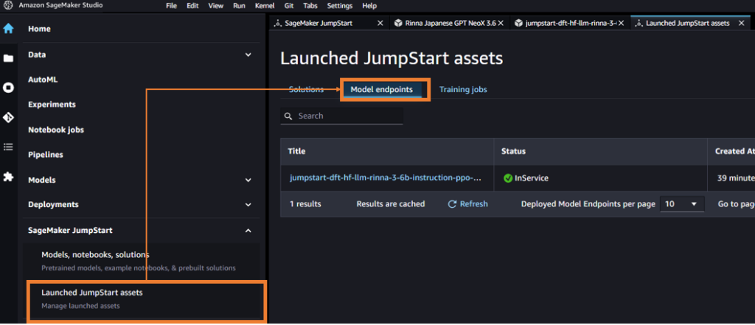Click the Amazon SageMaker Studio logo
The width and height of the screenshot is (755, 325).
pyautogui.click(x=8, y=6)
